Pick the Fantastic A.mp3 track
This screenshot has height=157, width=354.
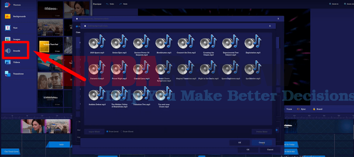coord(97,69)
